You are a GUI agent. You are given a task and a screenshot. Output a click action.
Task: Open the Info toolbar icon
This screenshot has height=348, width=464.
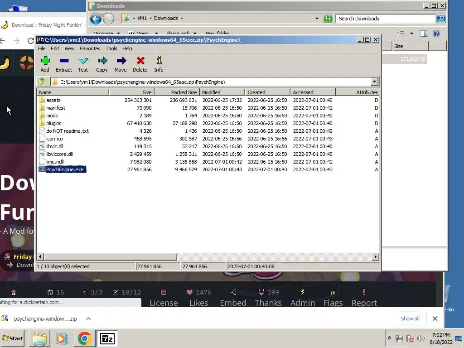pyautogui.click(x=159, y=64)
